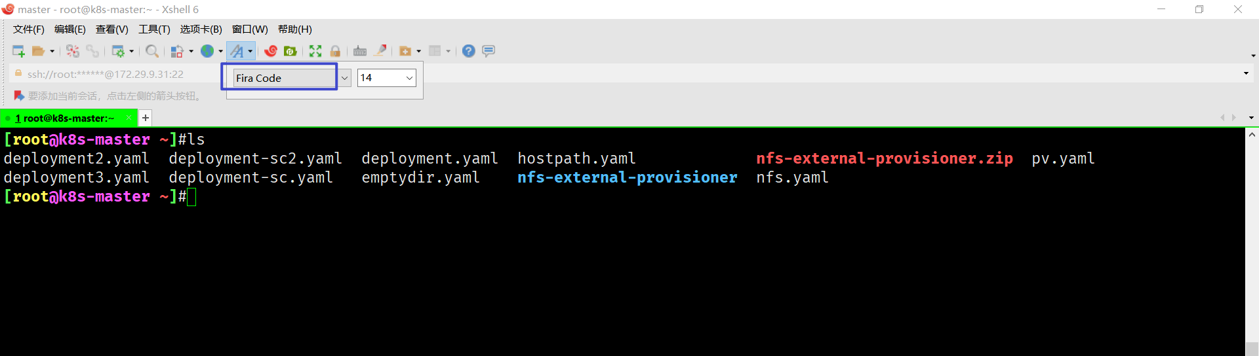Open the 工具(T) menu
The image size is (1259, 356).
click(154, 29)
